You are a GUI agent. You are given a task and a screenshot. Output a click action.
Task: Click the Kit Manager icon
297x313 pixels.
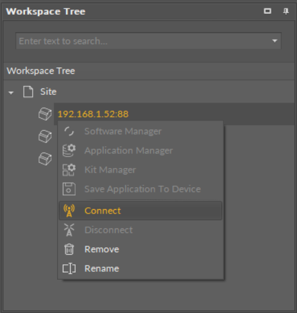tap(69, 170)
